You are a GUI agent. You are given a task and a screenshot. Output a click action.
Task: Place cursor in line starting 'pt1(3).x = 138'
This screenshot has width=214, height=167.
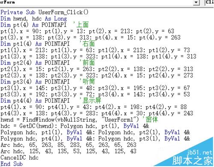[x=98, y=57]
